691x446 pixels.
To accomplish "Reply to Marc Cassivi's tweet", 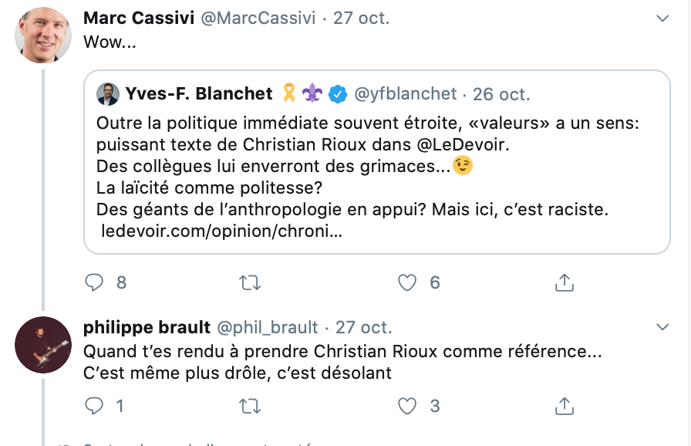I will point(94,282).
